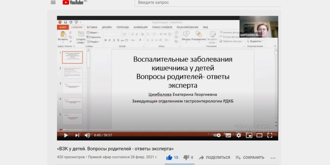
Task: Click the ПОДЕЛИТЬСЯ share button
Action: point(214,158)
